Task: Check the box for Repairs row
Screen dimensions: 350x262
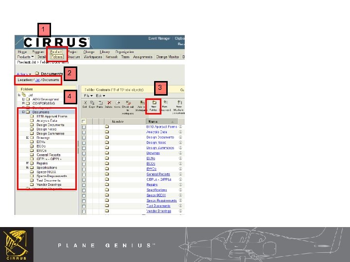Action: 84,185
